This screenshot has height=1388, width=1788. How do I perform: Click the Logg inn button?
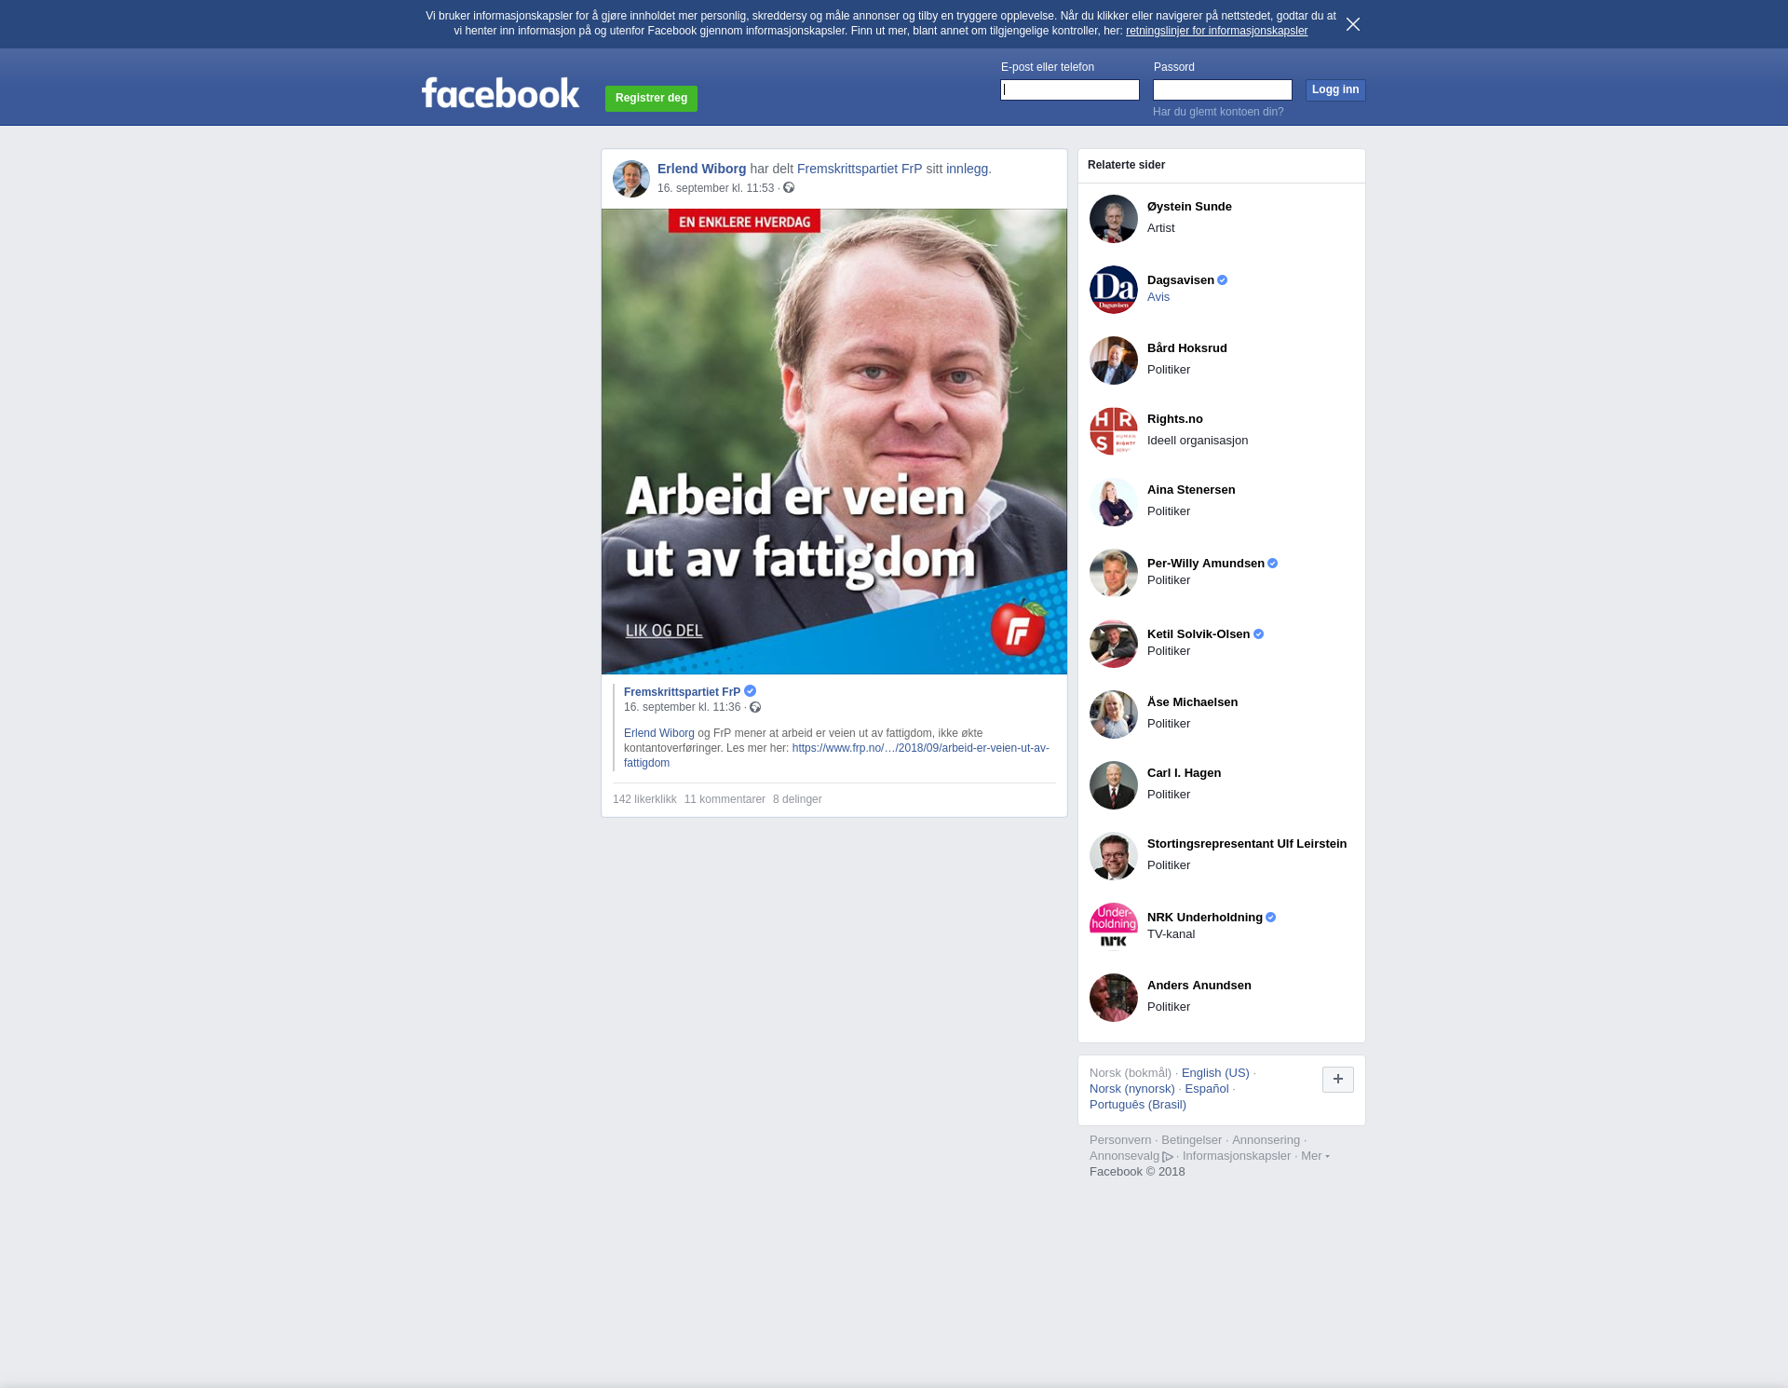(1334, 89)
